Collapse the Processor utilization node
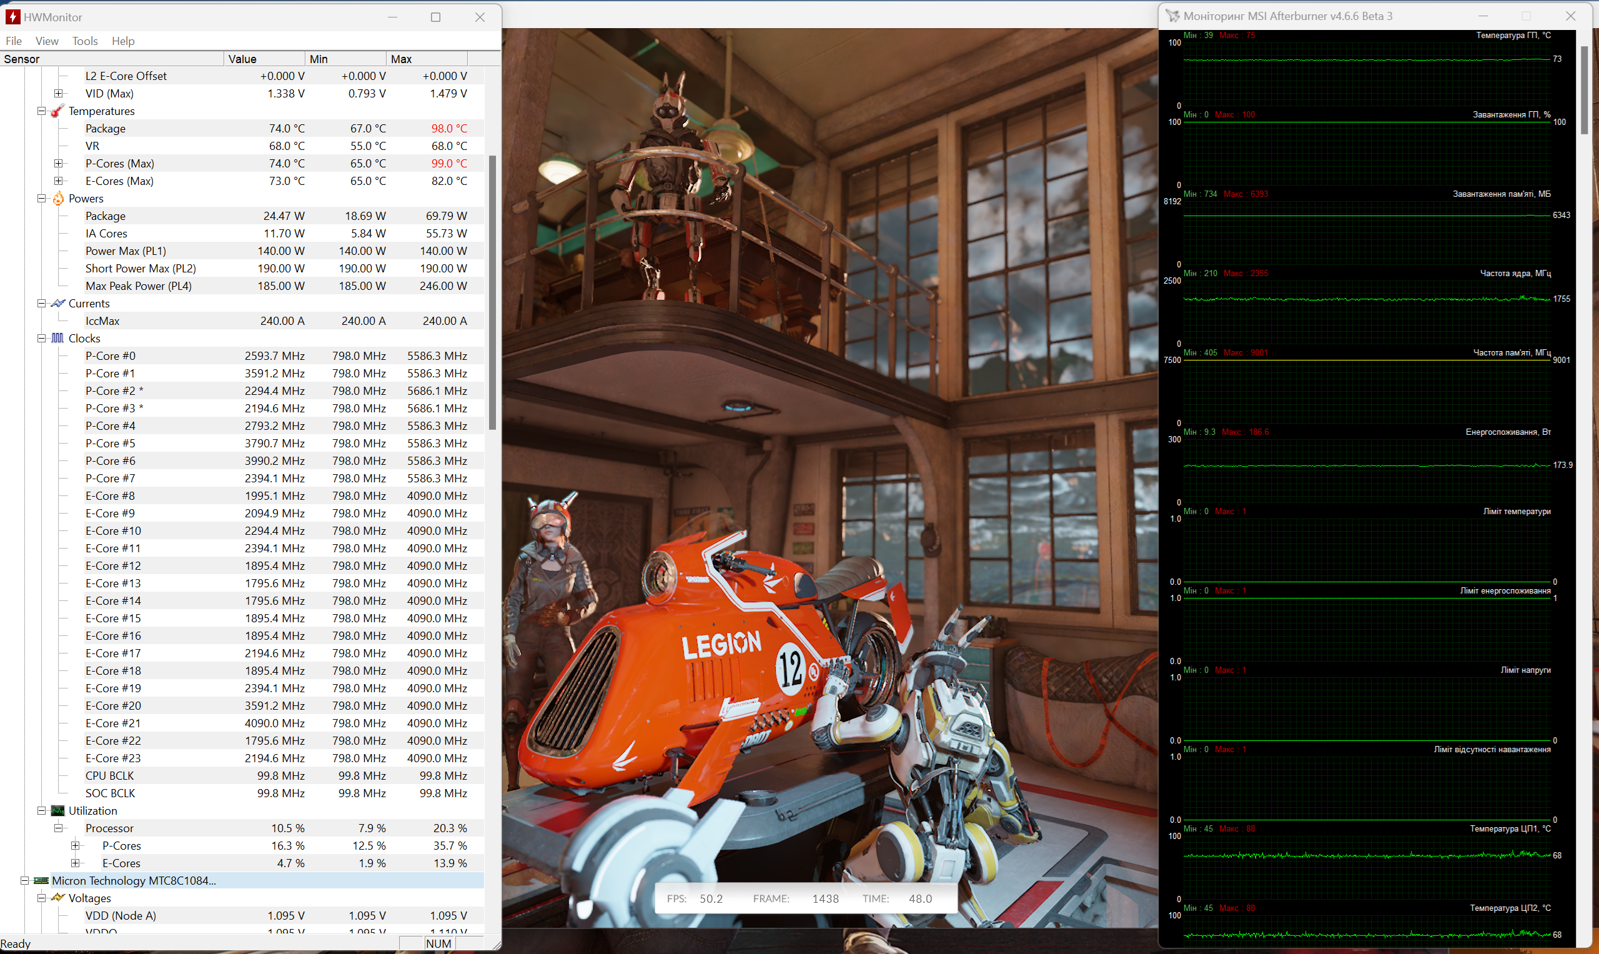Image resolution: width=1599 pixels, height=954 pixels. coord(59,828)
